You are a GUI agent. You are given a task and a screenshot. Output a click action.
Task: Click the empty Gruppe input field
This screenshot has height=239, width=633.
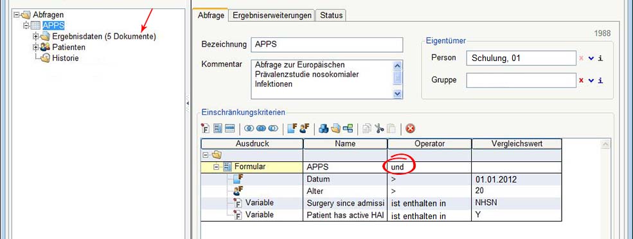(x=521, y=80)
